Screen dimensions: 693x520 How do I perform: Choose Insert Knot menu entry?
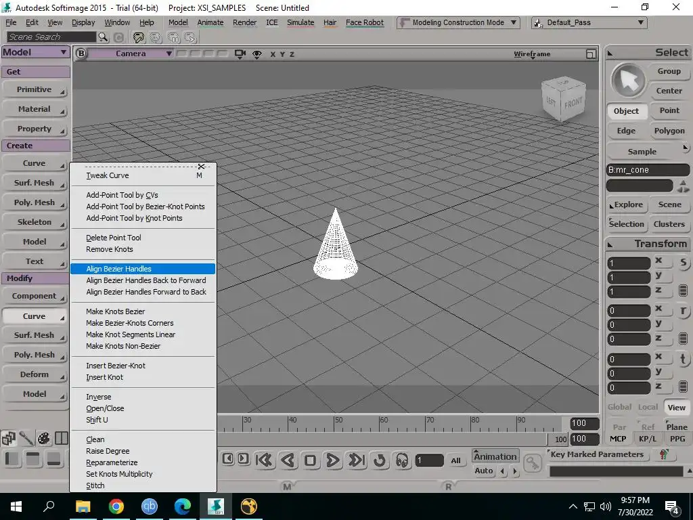click(x=143, y=377)
